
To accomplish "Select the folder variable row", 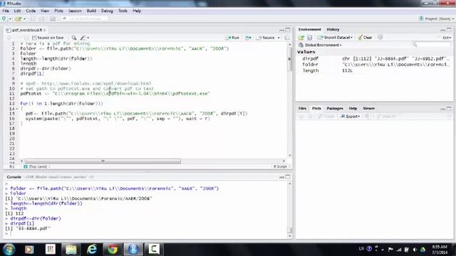I will [x=375, y=65].
